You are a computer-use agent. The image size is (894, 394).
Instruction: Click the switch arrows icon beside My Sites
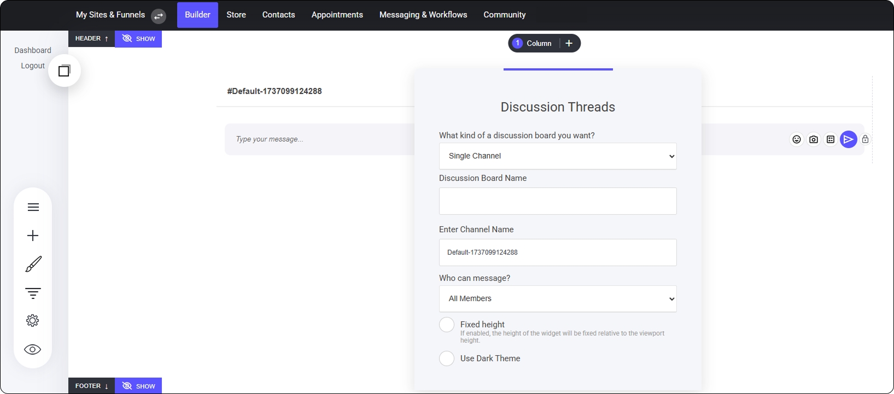pyautogui.click(x=159, y=16)
